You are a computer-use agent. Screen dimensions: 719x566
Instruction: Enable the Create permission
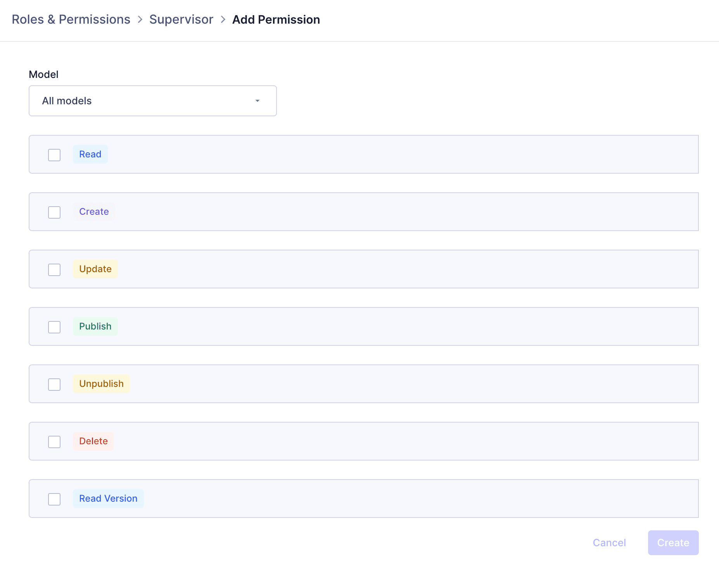[x=54, y=212]
